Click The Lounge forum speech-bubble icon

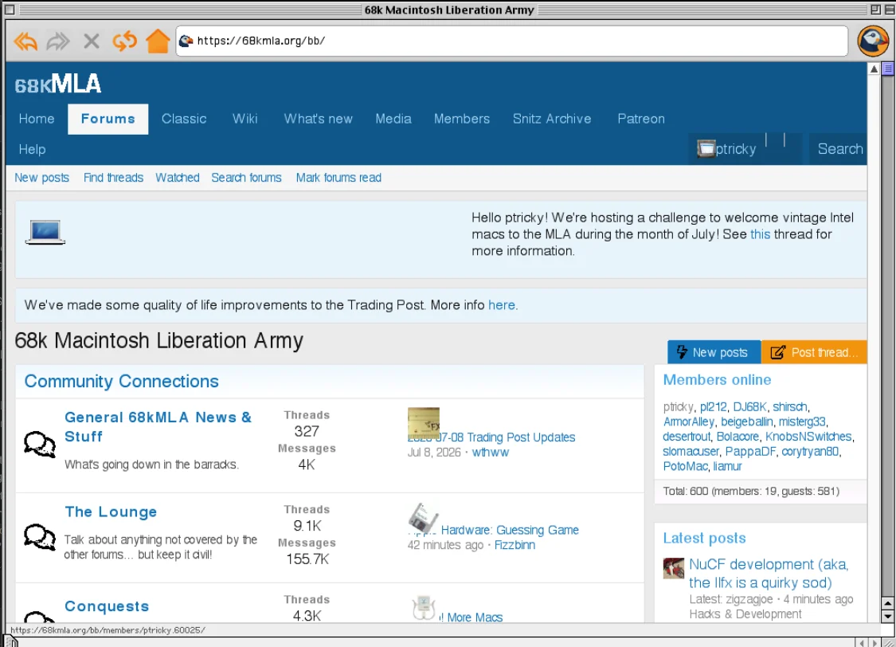[40, 537]
